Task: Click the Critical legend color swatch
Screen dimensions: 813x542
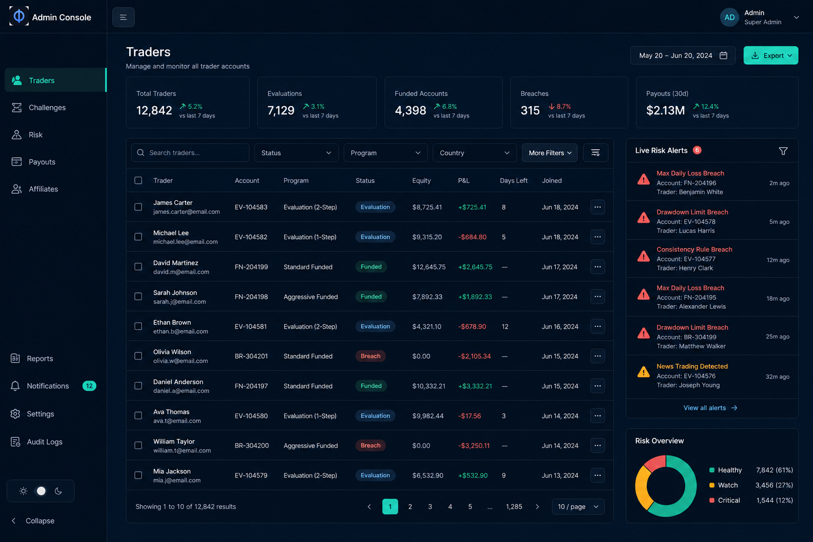Action: [712, 500]
